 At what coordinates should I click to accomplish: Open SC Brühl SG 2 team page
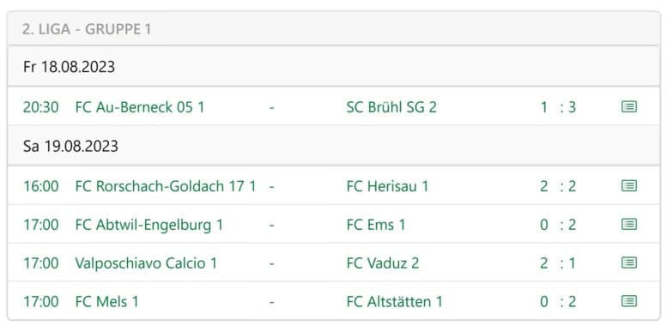391,107
